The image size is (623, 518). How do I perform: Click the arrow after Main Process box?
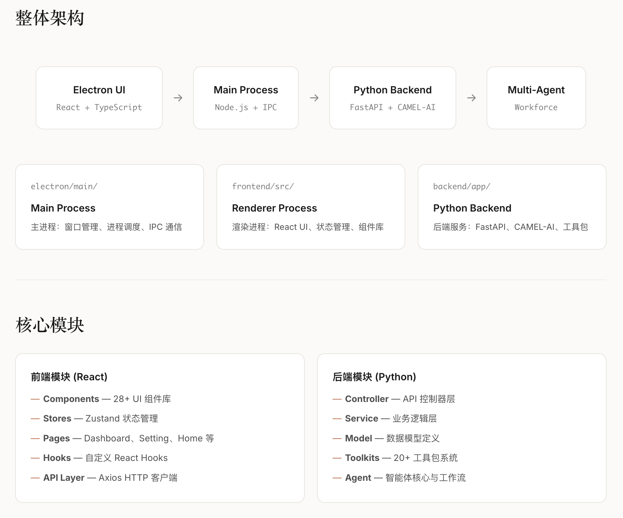pos(314,98)
